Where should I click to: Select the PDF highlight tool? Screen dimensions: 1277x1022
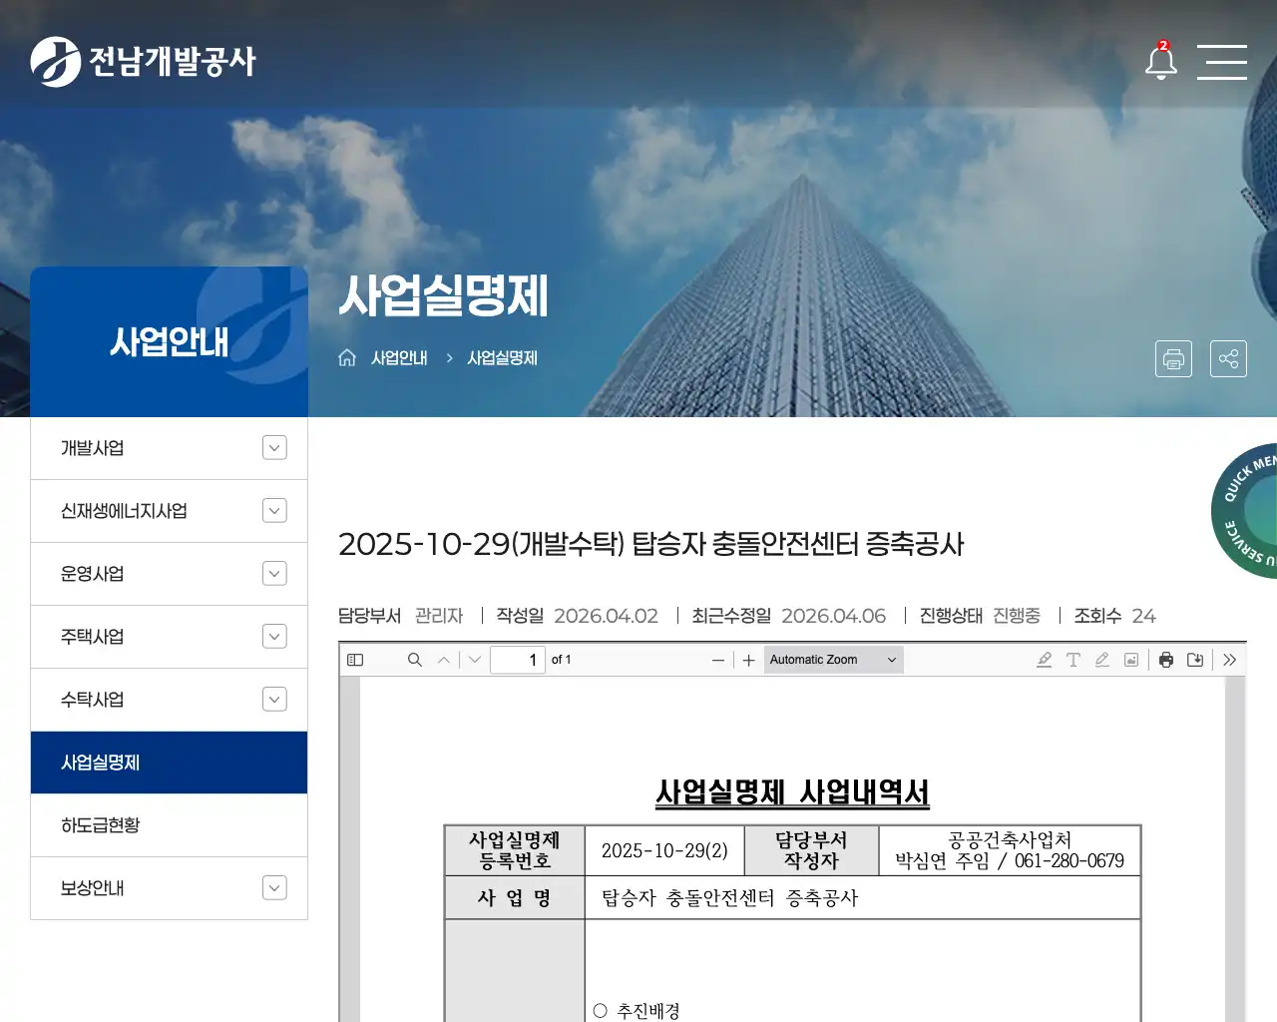click(1045, 660)
